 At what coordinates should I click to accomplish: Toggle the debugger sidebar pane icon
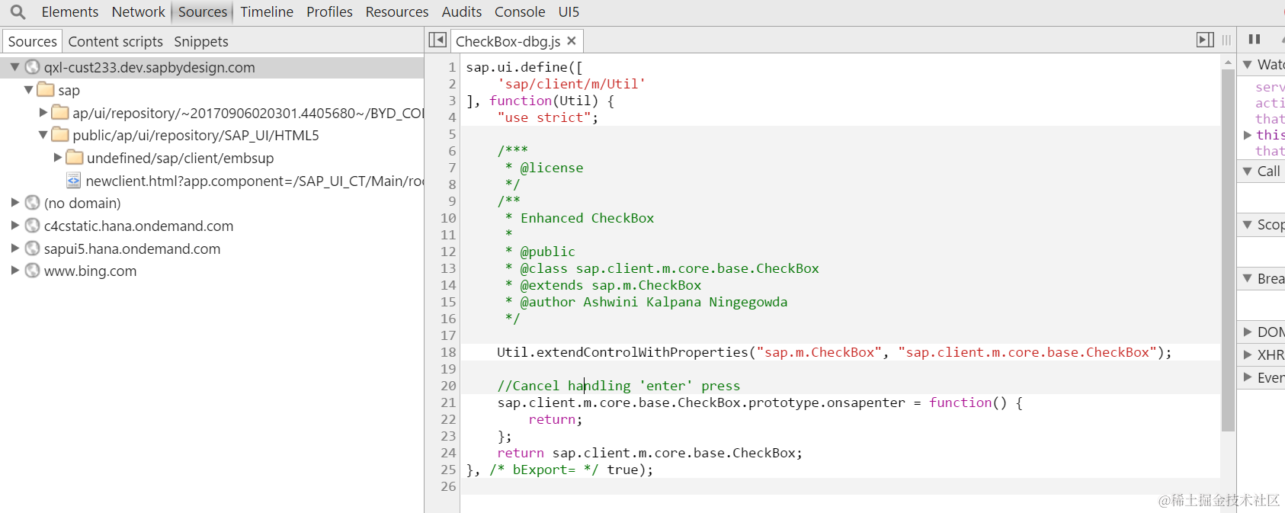coord(1205,40)
